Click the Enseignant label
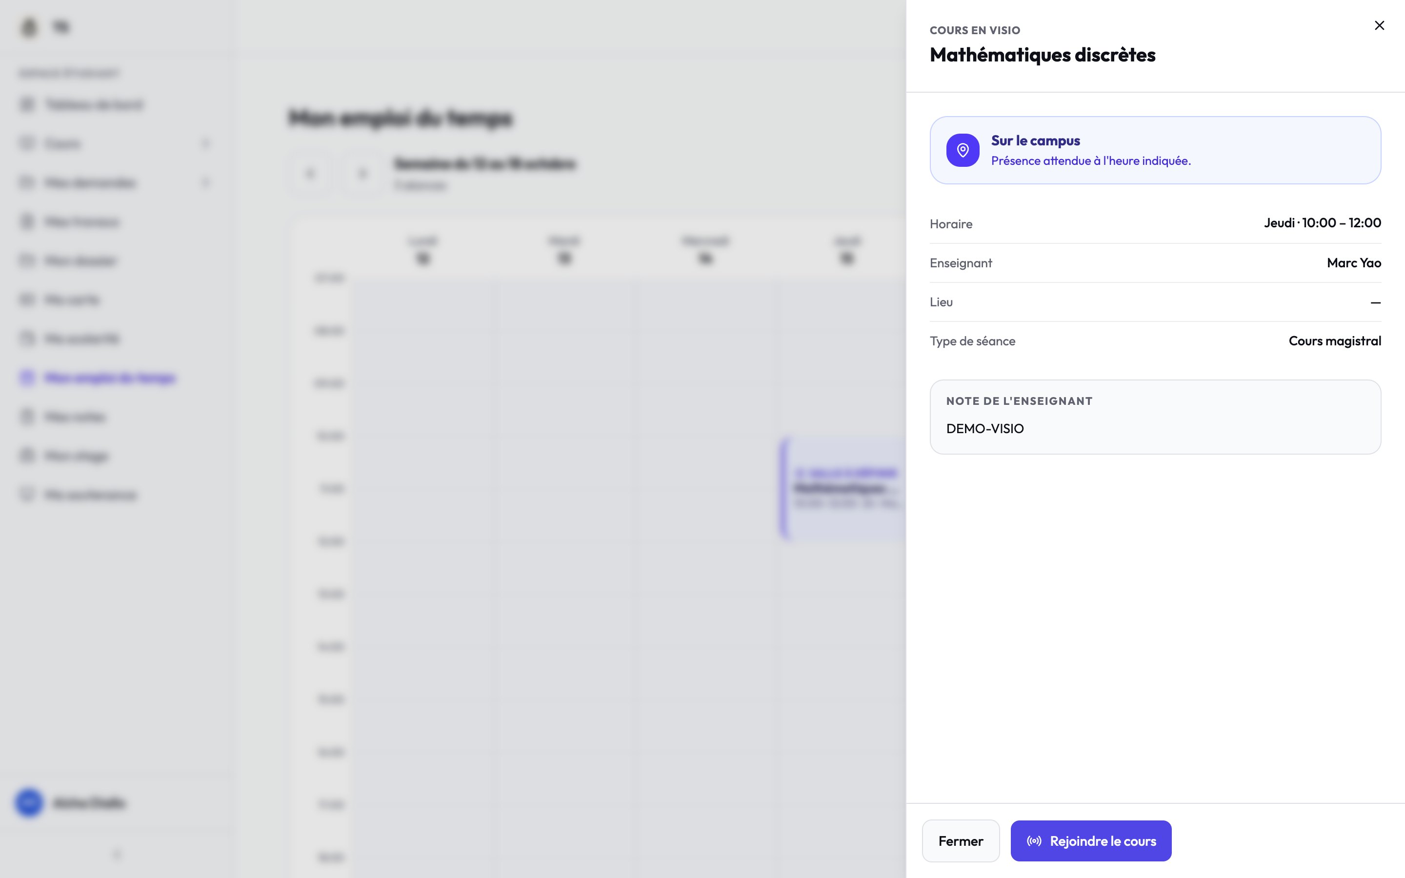 [x=960, y=263]
